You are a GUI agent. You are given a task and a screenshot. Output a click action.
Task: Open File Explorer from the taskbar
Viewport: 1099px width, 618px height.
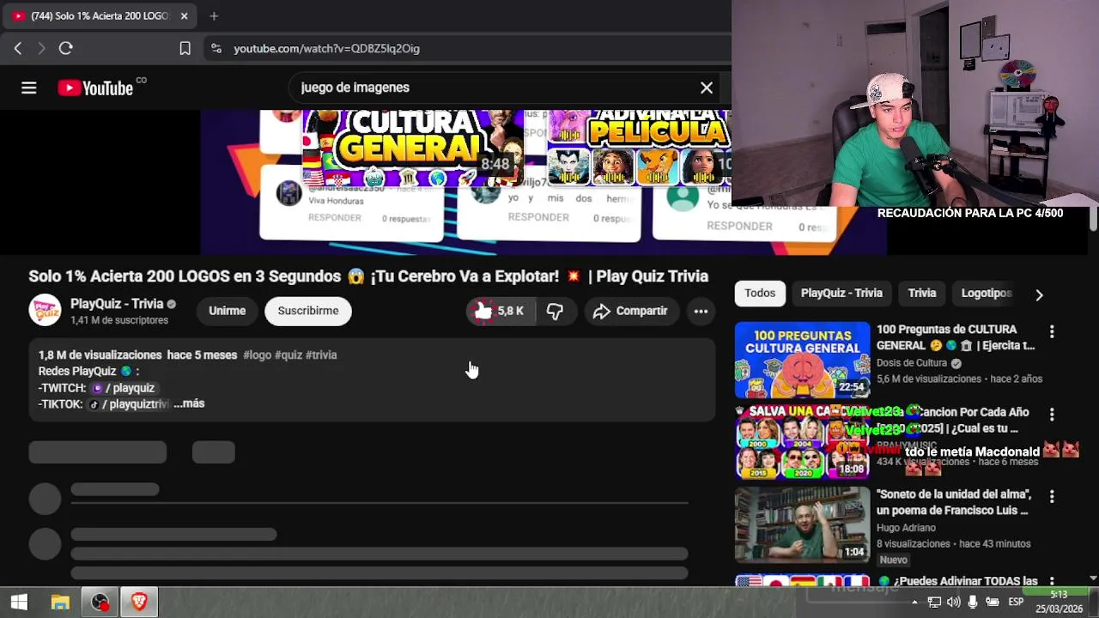tap(60, 603)
